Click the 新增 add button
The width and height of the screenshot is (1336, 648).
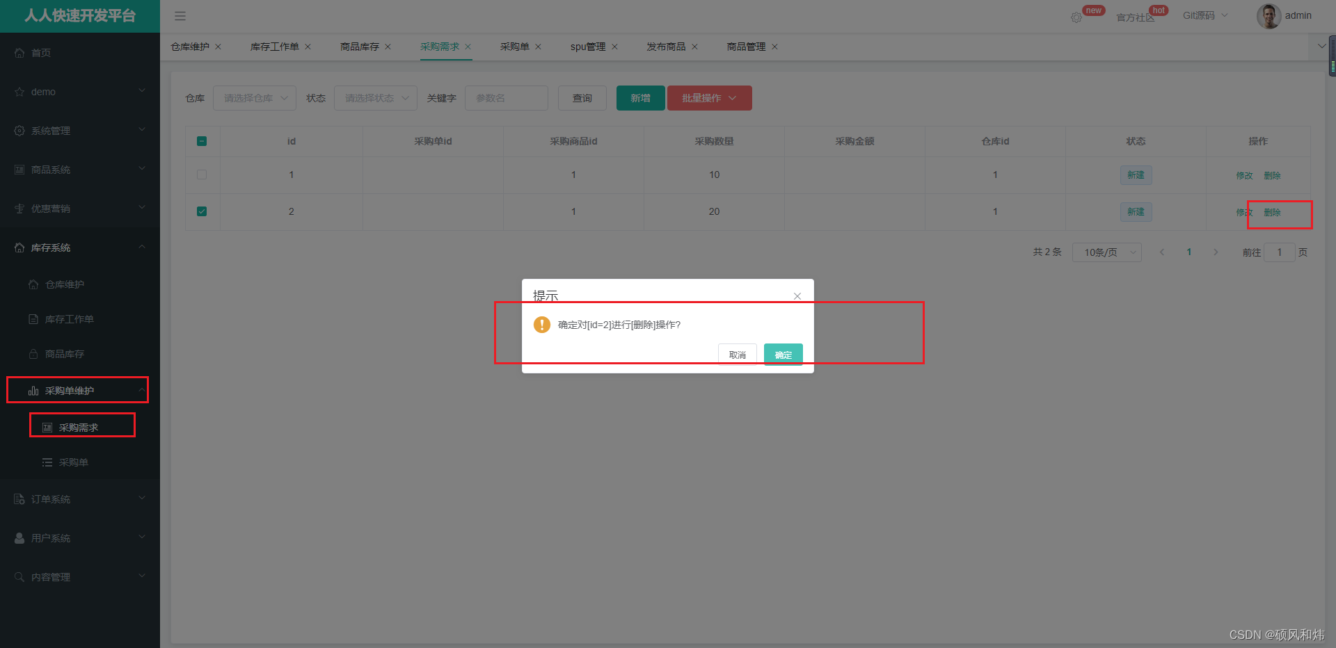click(x=641, y=98)
